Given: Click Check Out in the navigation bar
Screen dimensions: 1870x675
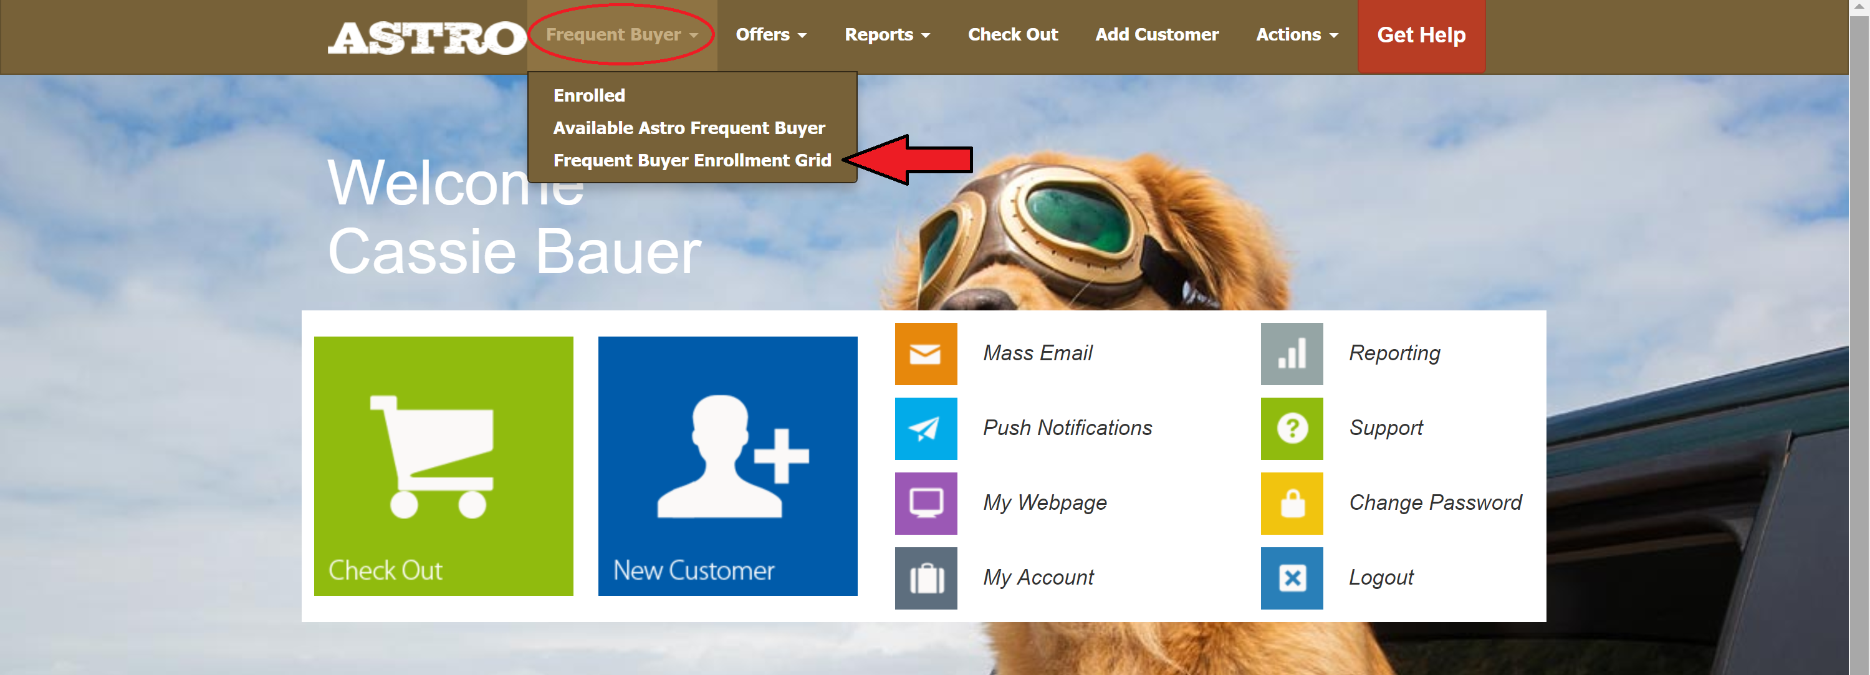Looking at the screenshot, I should (x=1013, y=35).
